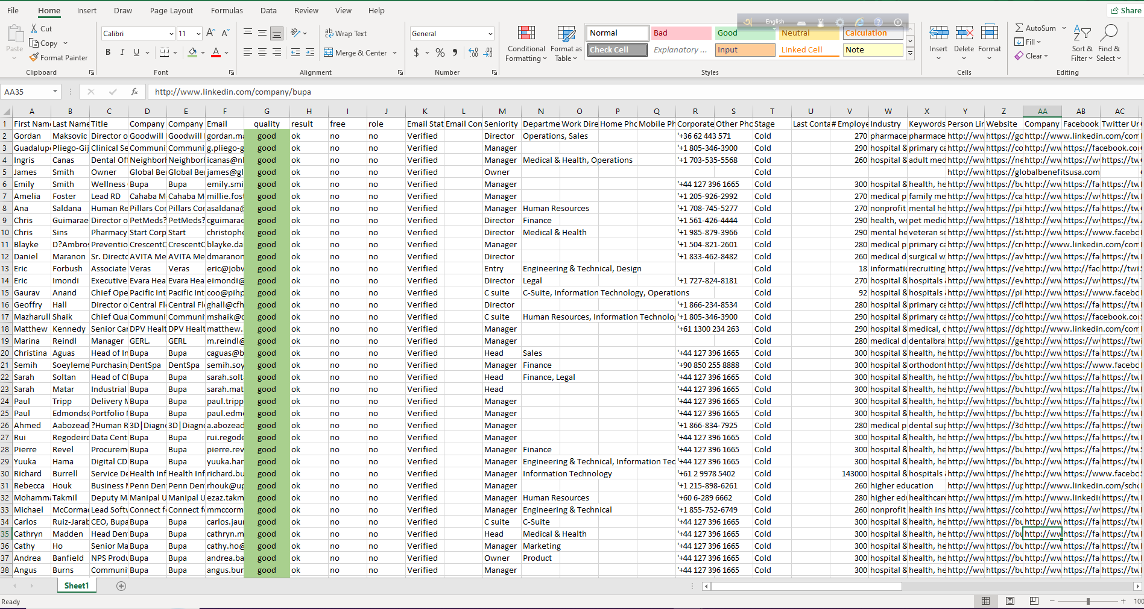Switch to the Formulas ribbon tab
Viewport: 1144px width, 609px height.
[227, 11]
